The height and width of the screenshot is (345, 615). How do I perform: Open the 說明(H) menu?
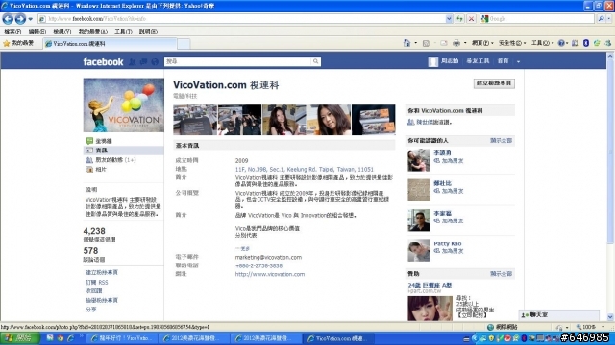(x=148, y=32)
